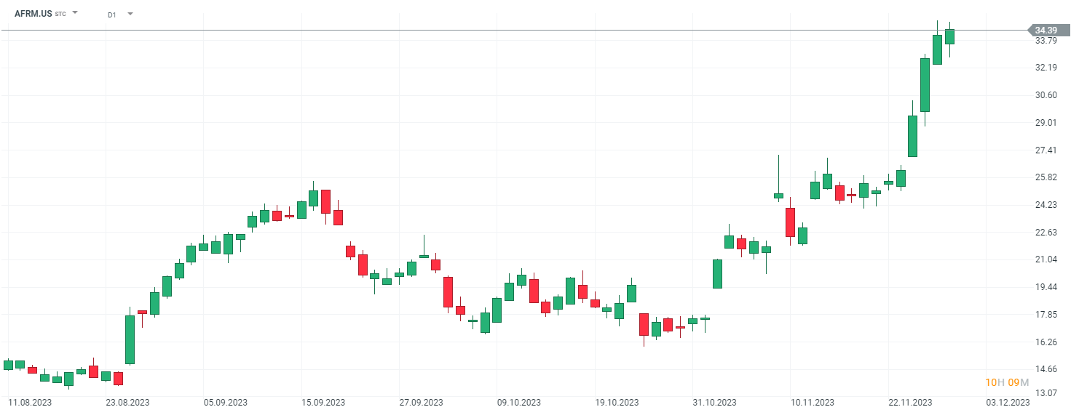Select the D1 interval label
The height and width of the screenshot is (415, 1079).
point(111,15)
